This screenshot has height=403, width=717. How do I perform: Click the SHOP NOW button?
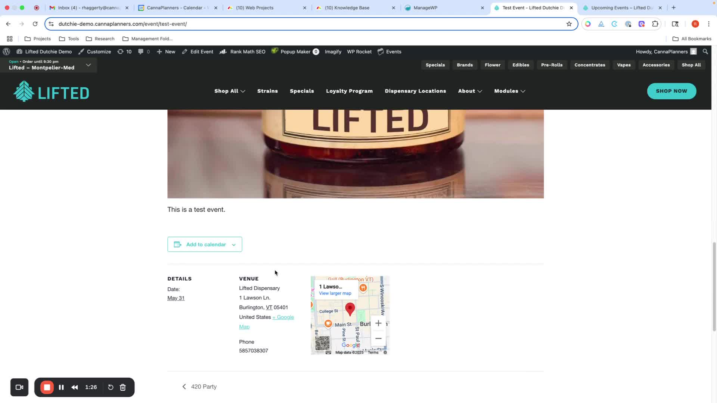[671, 91]
